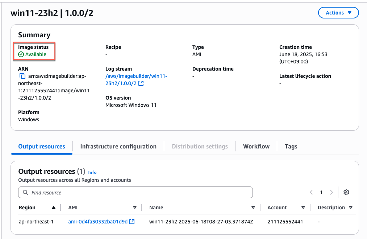Image resolution: width=367 pixels, height=239 pixels.
Task: Sort the Account column
Action: point(303,207)
